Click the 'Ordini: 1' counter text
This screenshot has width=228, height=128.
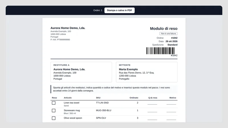tap(98, 10)
